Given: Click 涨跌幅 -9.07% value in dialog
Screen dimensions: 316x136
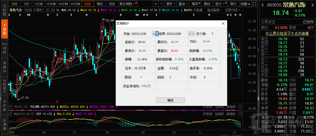Looking at the screenshot, I should coord(207,51).
